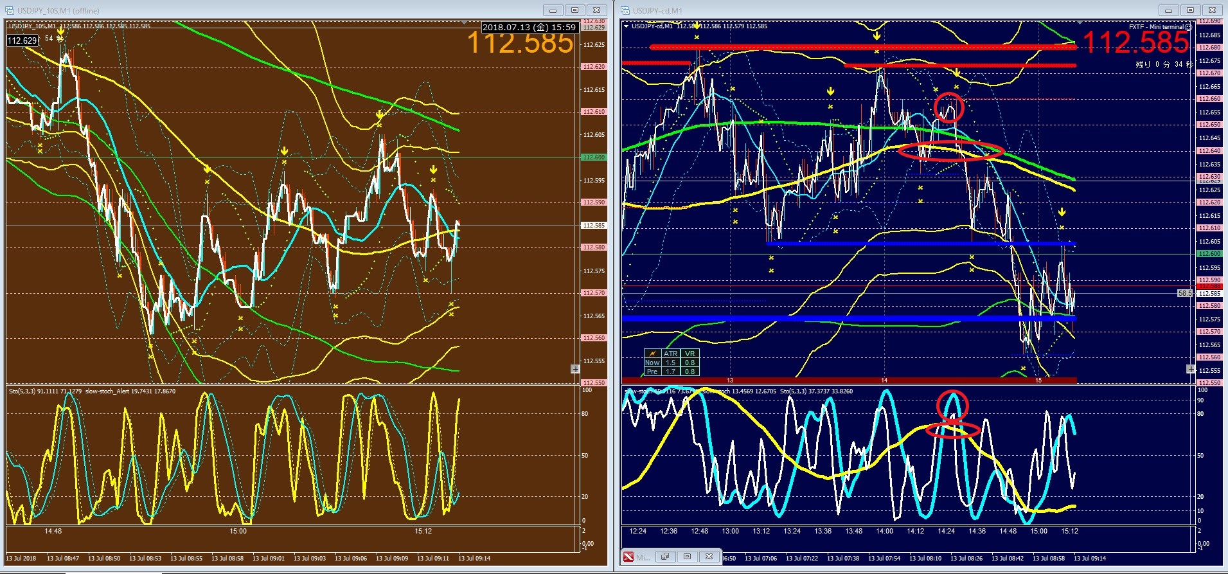Open the dropdown triangle beside USDJPY-cd,M1 label
The height and width of the screenshot is (574, 1228).
[x=627, y=26]
